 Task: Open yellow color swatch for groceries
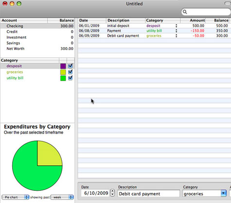point(63,72)
